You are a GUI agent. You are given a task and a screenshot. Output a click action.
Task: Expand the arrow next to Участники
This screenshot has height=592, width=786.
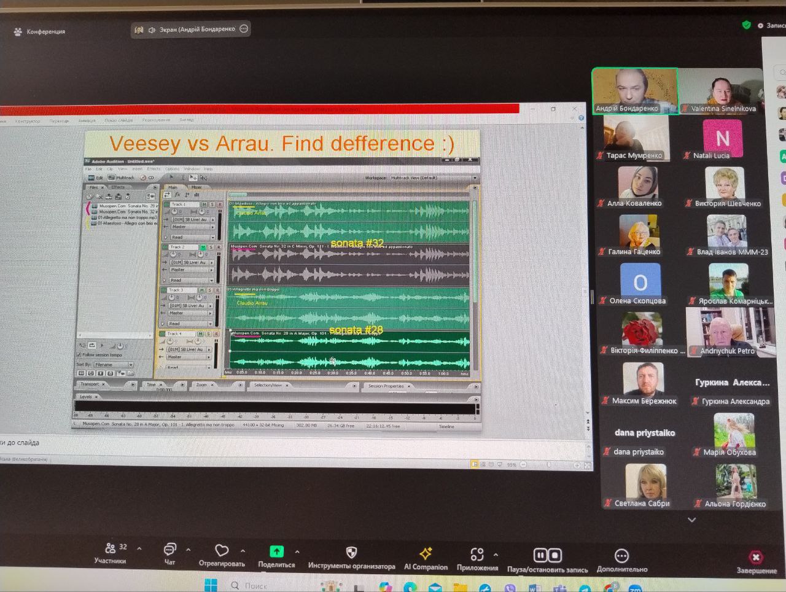point(139,548)
